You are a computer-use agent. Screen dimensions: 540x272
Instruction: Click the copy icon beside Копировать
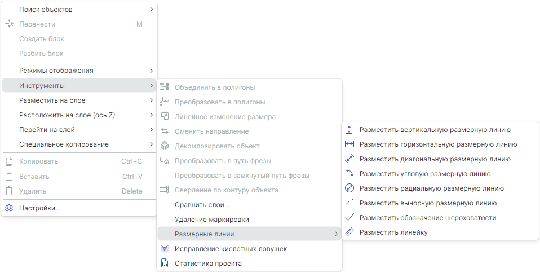(x=9, y=161)
